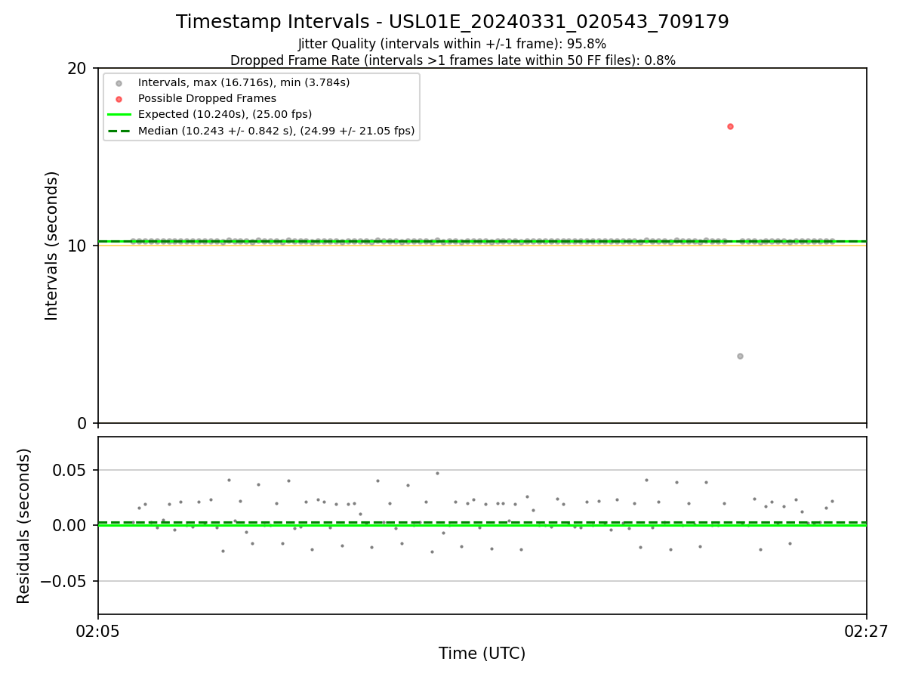Click the residuals tick label −0.05

coord(63,581)
